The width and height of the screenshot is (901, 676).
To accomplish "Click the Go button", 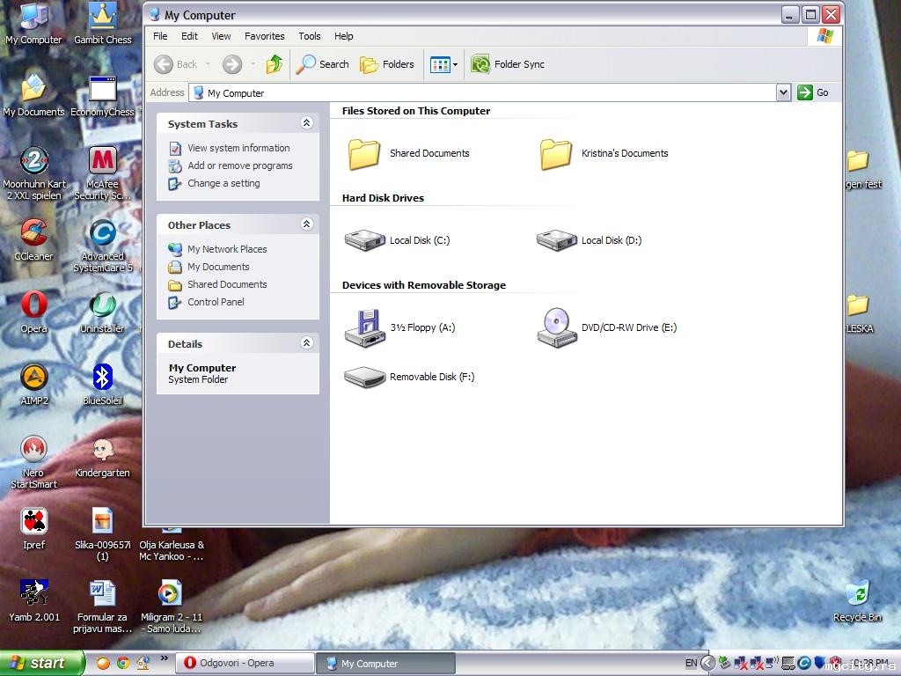I will coord(813,92).
